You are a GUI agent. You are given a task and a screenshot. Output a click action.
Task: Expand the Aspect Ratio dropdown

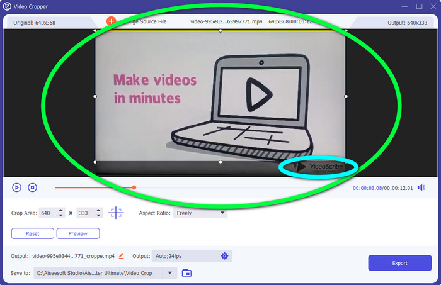(x=222, y=213)
